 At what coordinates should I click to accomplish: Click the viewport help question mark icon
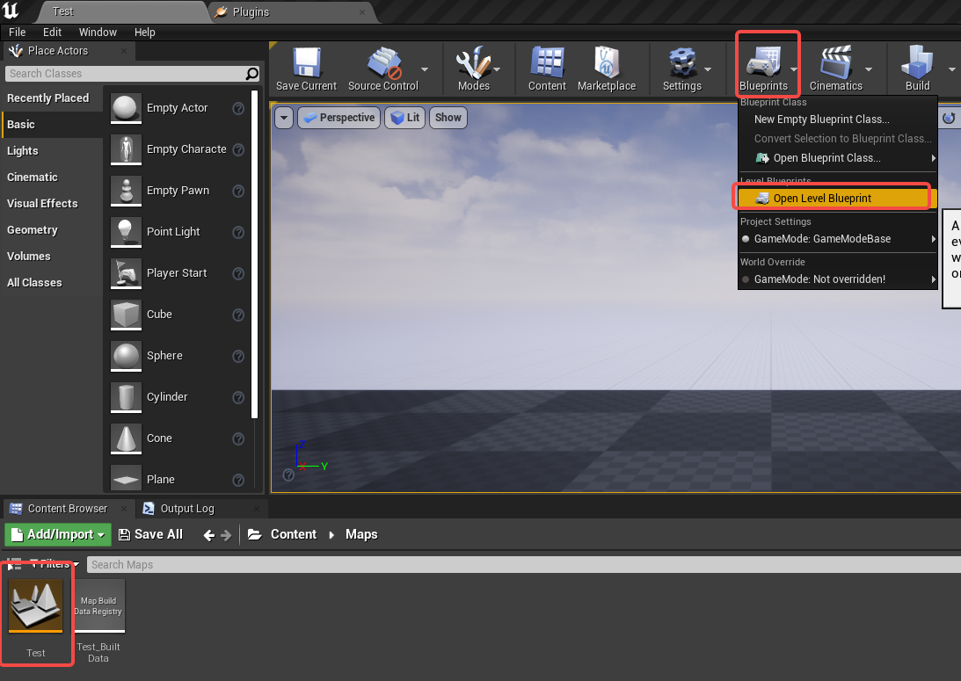(288, 475)
